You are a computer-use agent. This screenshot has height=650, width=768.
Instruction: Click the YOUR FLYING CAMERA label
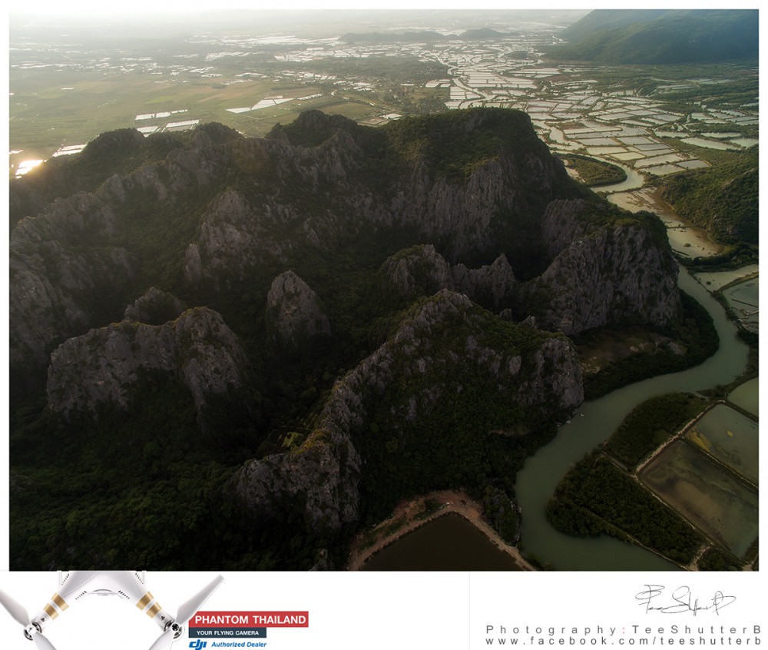click(227, 633)
